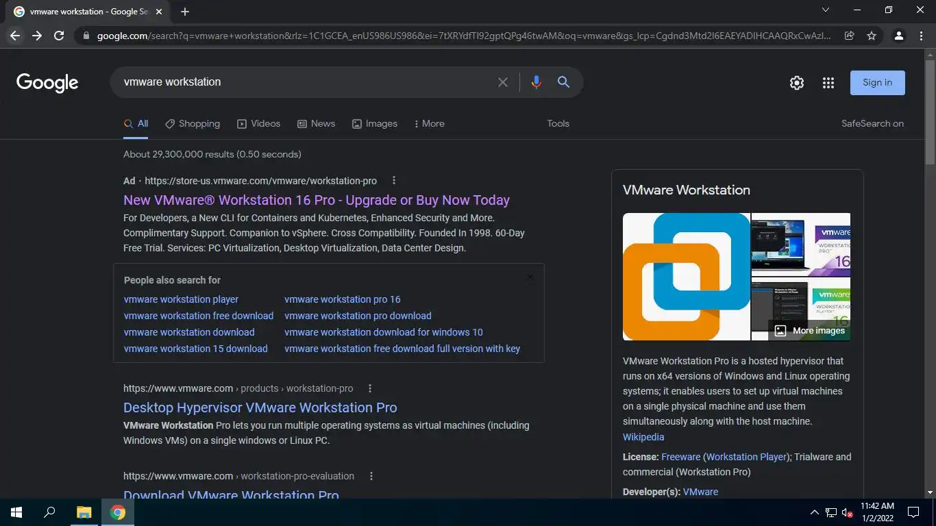Switch to the Images tab
This screenshot has width=936, height=526.
pos(374,123)
